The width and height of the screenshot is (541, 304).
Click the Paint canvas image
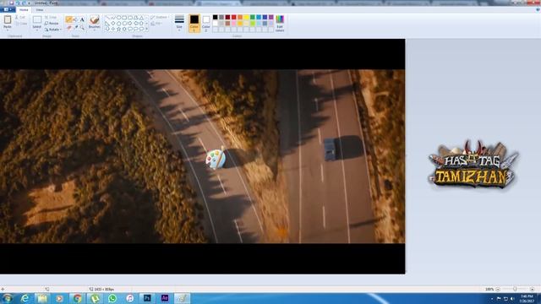click(x=203, y=156)
